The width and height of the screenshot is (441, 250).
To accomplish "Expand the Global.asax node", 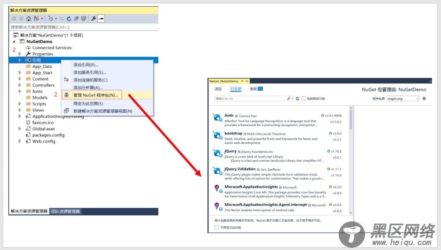I will click(x=20, y=129).
